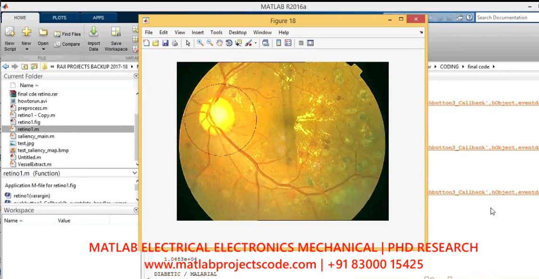
Task: Toggle the Insert Legend button
Action: pyautogui.click(x=288, y=43)
